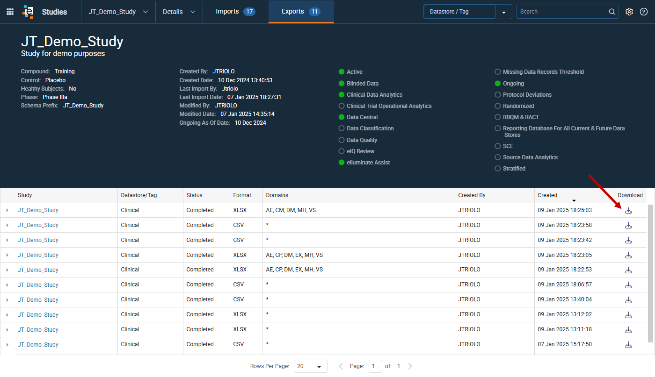The height and width of the screenshot is (377, 655).
Task: Open the Datastore / Tag dropdown arrow
Action: (x=504, y=12)
